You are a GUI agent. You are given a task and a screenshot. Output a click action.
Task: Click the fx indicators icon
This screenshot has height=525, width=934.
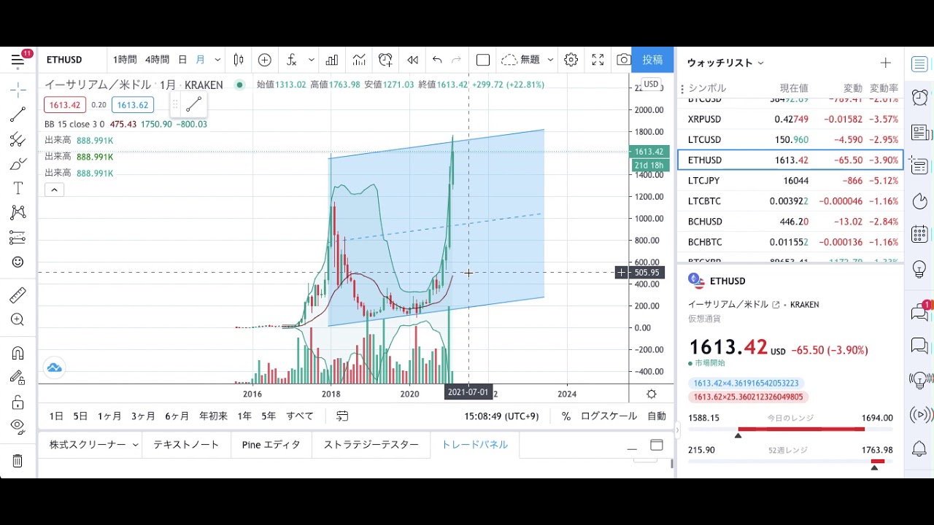[x=292, y=60]
